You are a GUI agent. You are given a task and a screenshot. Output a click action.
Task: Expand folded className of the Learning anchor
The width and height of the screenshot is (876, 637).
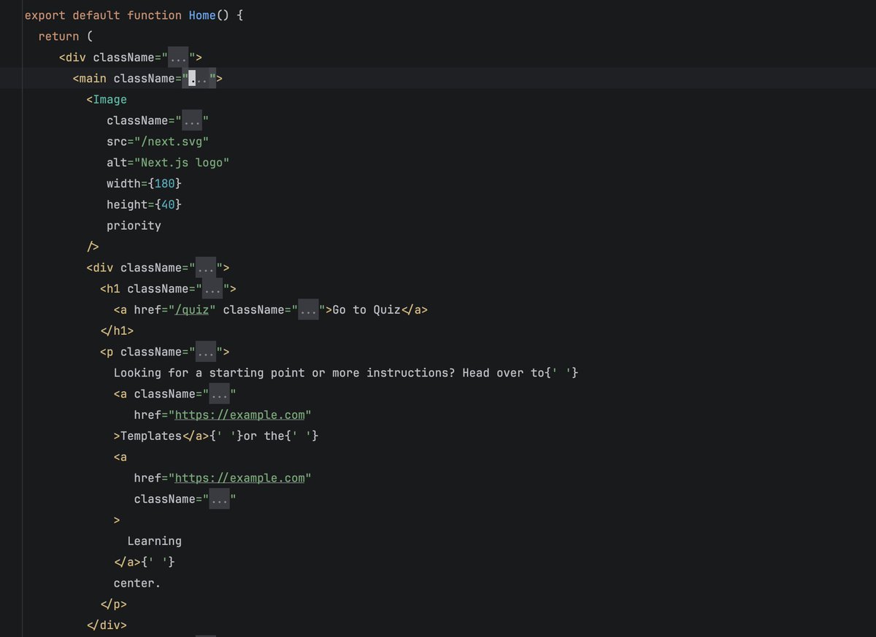pos(220,499)
